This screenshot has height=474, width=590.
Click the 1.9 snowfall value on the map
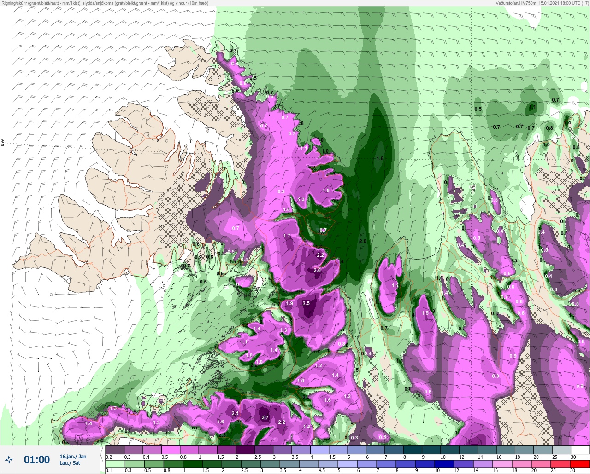point(289,303)
